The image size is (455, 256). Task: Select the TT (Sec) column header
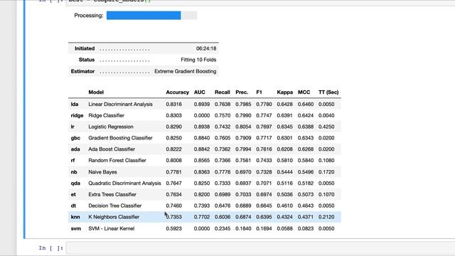328,92
